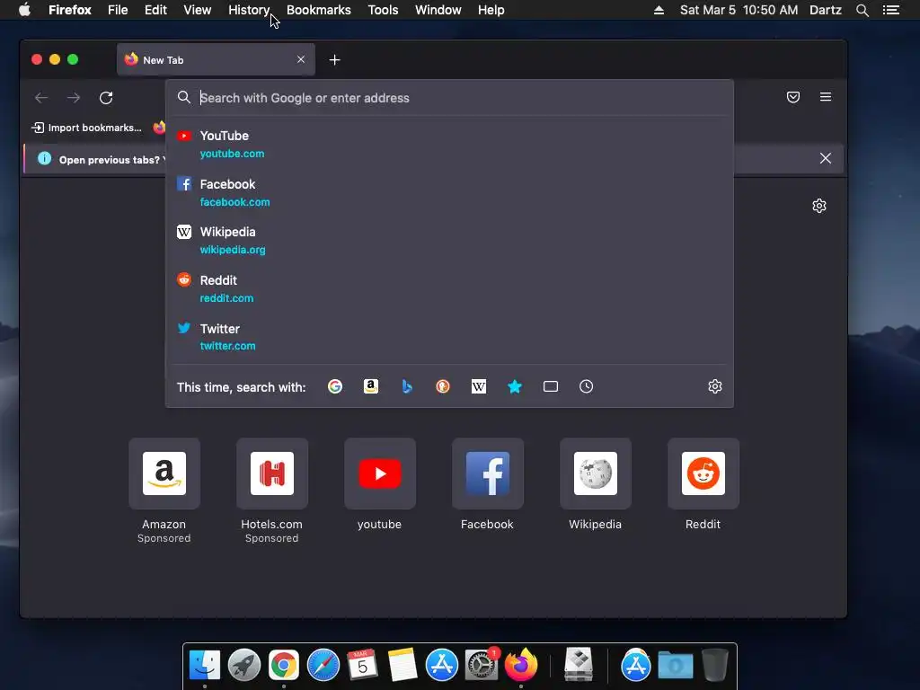Click the back navigation arrow

tap(41, 97)
